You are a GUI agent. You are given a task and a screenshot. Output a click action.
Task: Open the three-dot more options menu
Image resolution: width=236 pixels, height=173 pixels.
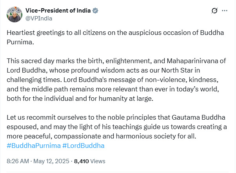tap(225, 11)
